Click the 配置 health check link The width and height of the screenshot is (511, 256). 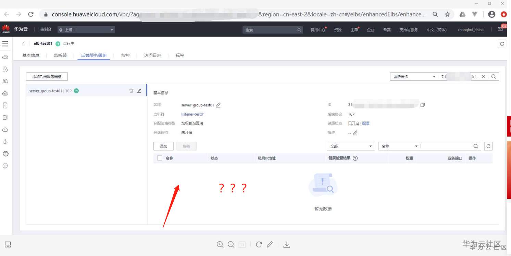click(x=366, y=124)
